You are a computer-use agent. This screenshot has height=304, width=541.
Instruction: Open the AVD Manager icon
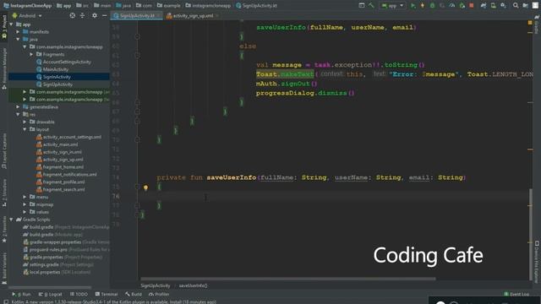[x=494, y=6]
